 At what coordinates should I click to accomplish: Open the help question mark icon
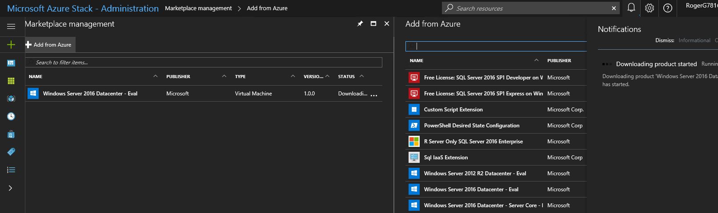(x=668, y=8)
